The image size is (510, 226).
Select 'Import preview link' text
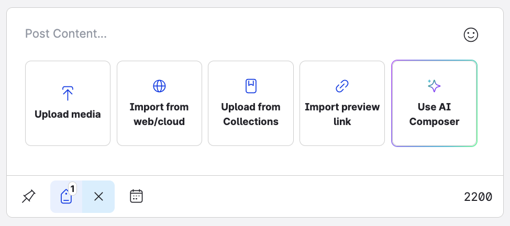[342, 114]
